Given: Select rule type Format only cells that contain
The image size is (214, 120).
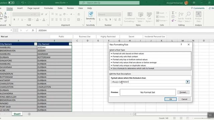Looking at the screenshot, I should pos(150,57).
